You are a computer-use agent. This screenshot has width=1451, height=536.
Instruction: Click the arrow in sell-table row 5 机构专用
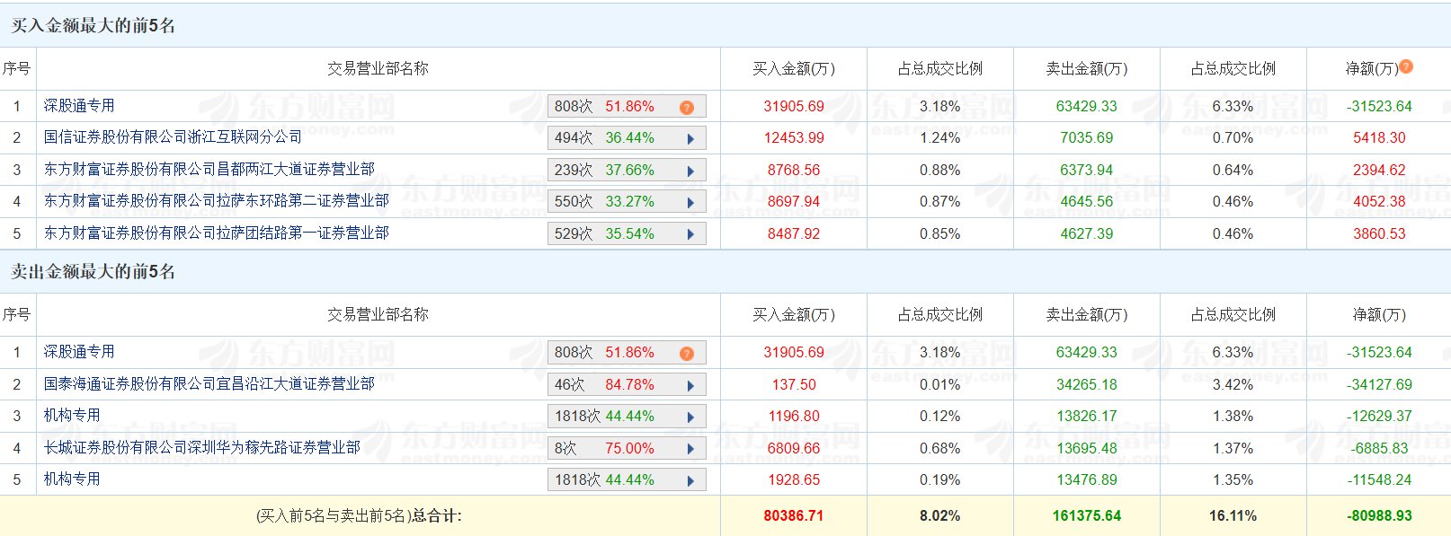pyautogui.click(x=690, y=480)
